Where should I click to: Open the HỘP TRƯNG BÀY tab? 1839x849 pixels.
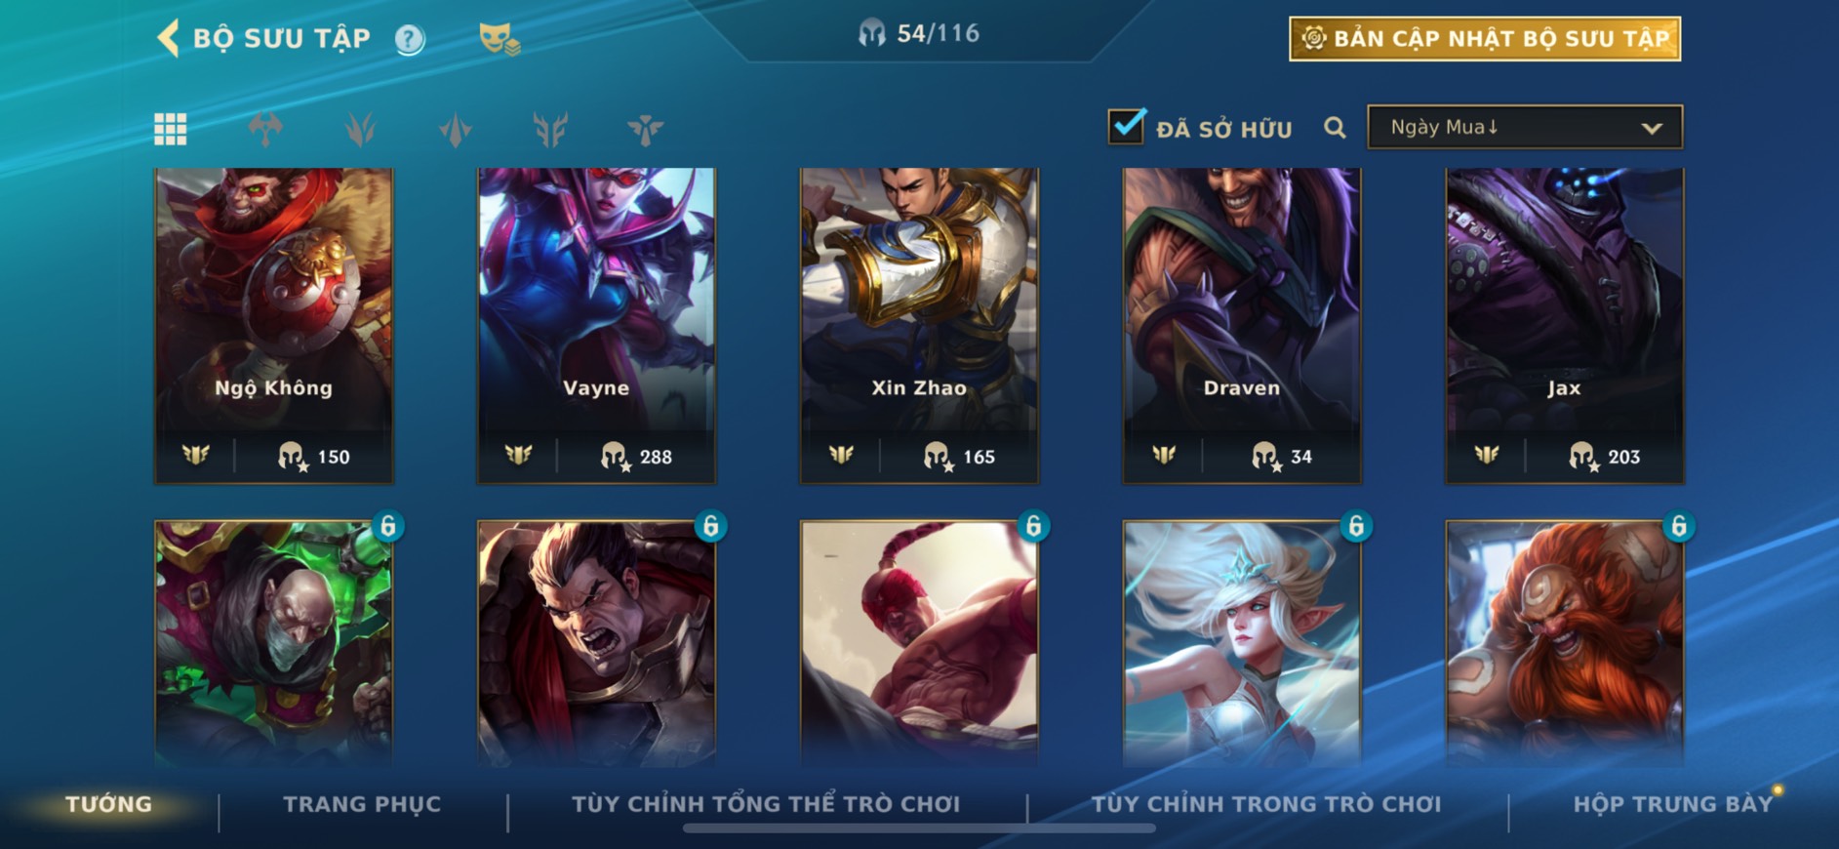[x=1672, y=804]
